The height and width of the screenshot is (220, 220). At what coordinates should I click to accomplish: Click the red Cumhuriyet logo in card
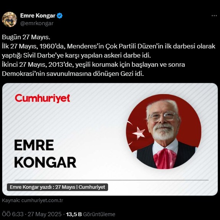[x=42, y=98]
